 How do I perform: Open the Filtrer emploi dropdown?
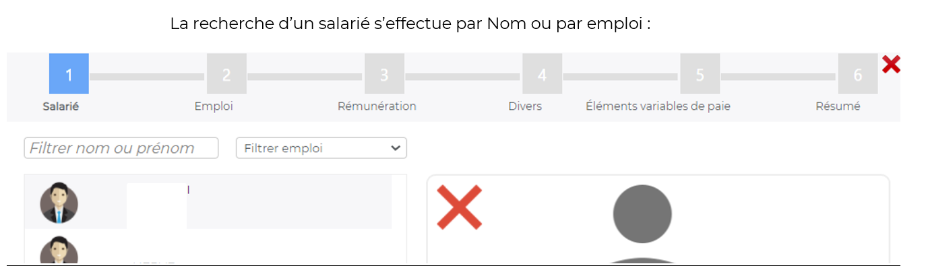[321, 148]
